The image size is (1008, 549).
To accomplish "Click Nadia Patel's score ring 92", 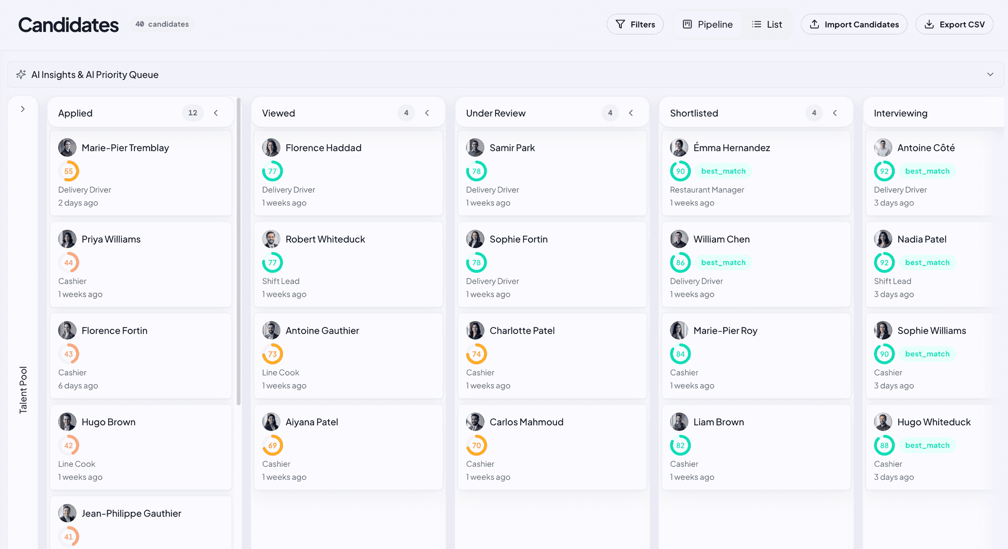I will tap(885, 263).
